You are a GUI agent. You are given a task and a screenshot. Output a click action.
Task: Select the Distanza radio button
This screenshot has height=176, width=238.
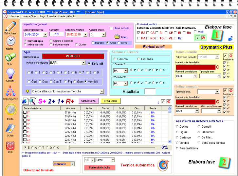(x=138, y=59)
